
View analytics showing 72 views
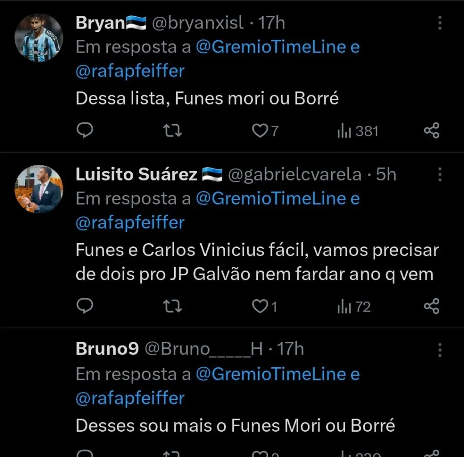pyautogui.click(x=354, y=307)
